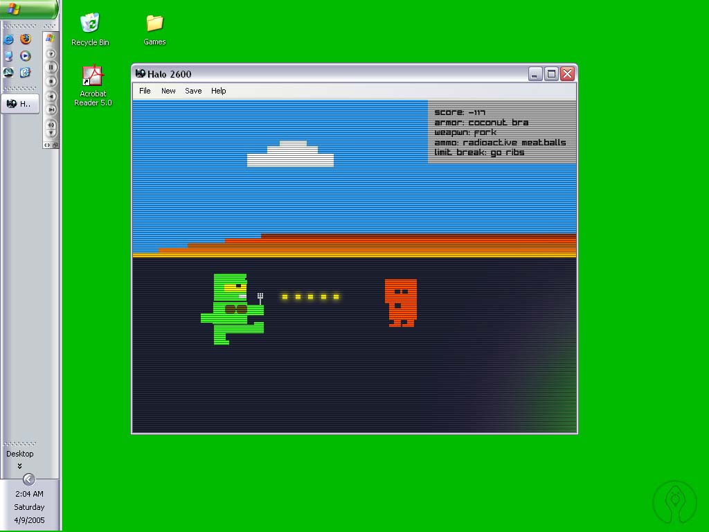Screen dimensions: 709x532
Task: Stop playback on media toolbar
Action: click(51, 82)
